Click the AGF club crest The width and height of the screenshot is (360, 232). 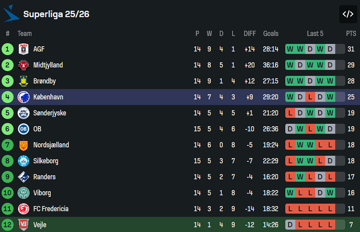click(x=24, y=49)
